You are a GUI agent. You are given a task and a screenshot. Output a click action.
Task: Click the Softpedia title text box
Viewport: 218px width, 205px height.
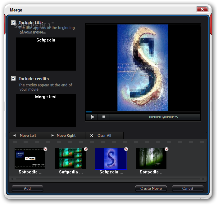[46, 54]
